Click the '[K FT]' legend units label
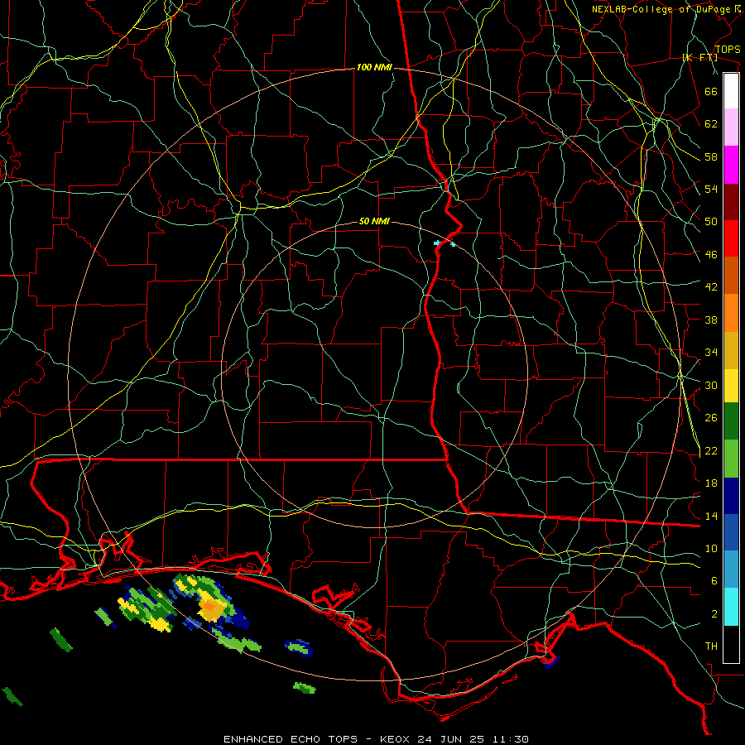745x745 pixels. click(699, 58)
